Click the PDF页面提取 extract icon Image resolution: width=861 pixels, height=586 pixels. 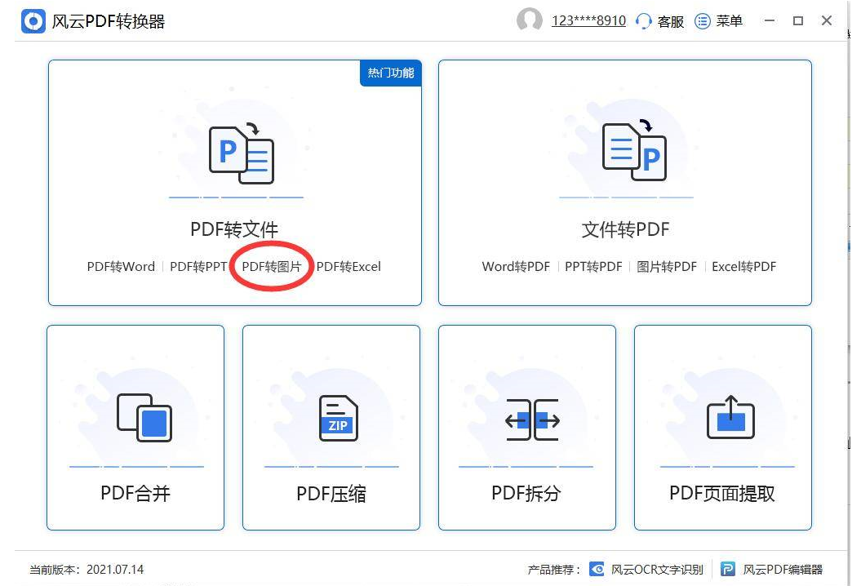point(730,417)
